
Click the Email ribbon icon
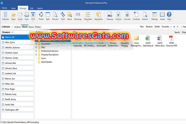point(20,14)
